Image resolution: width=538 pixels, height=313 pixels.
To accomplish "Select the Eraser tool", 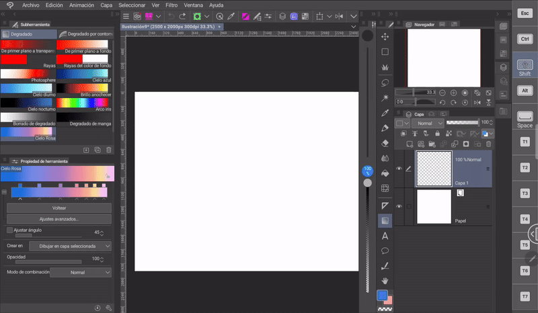I will (385, 143).
